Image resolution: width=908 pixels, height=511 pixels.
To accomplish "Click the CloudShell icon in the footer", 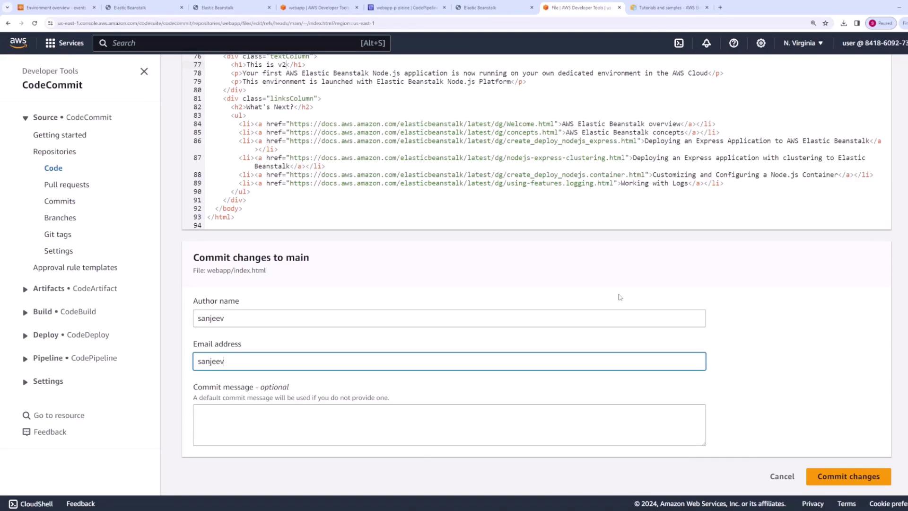I will [13, 504].
